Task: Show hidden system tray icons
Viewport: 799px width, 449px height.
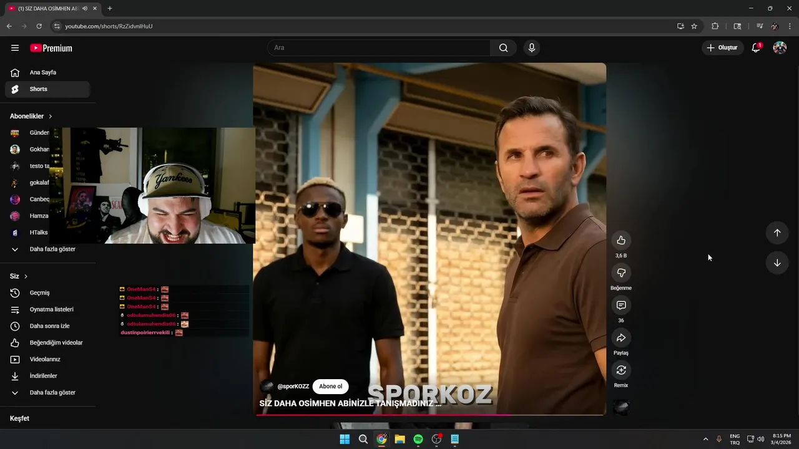Action: coord(705,439)
